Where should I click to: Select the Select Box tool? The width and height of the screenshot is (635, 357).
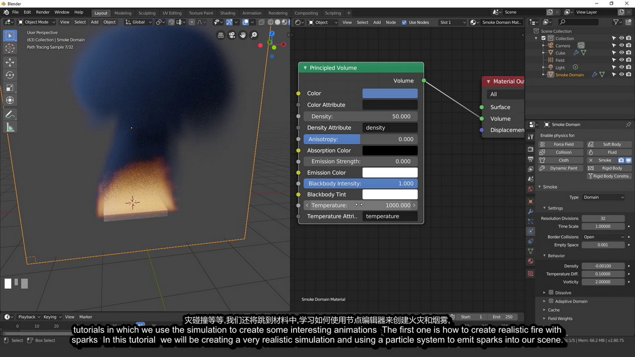(10, 35)
